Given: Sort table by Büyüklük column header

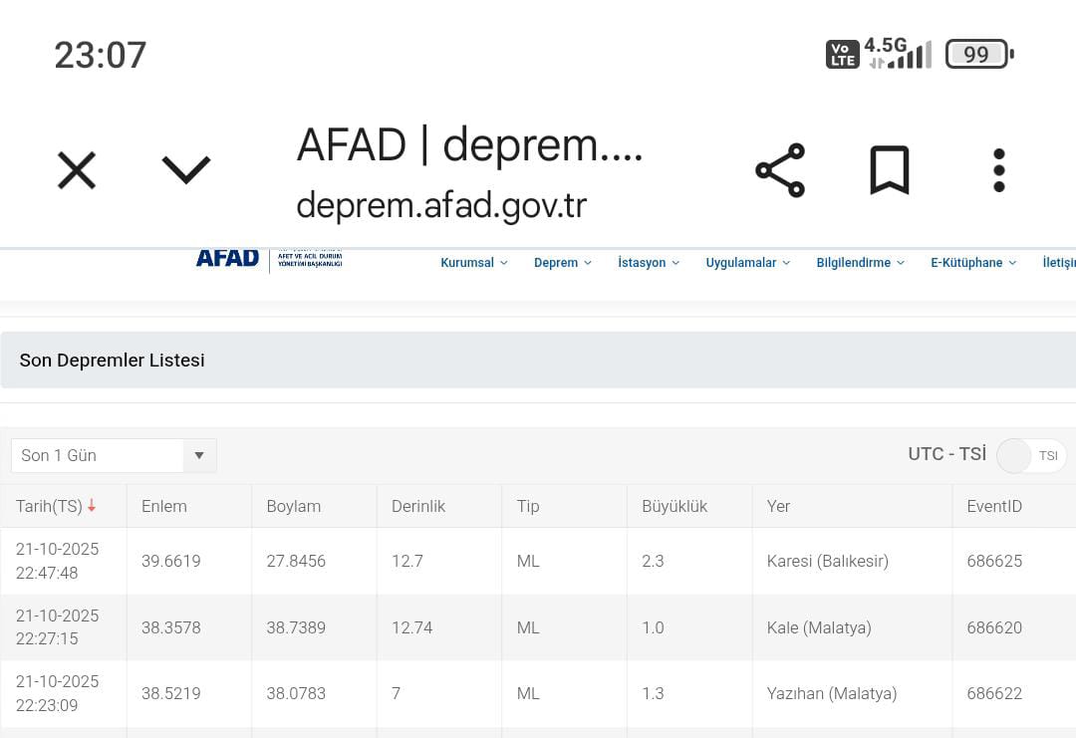Looking at the screenshot, I should (674, 506).
